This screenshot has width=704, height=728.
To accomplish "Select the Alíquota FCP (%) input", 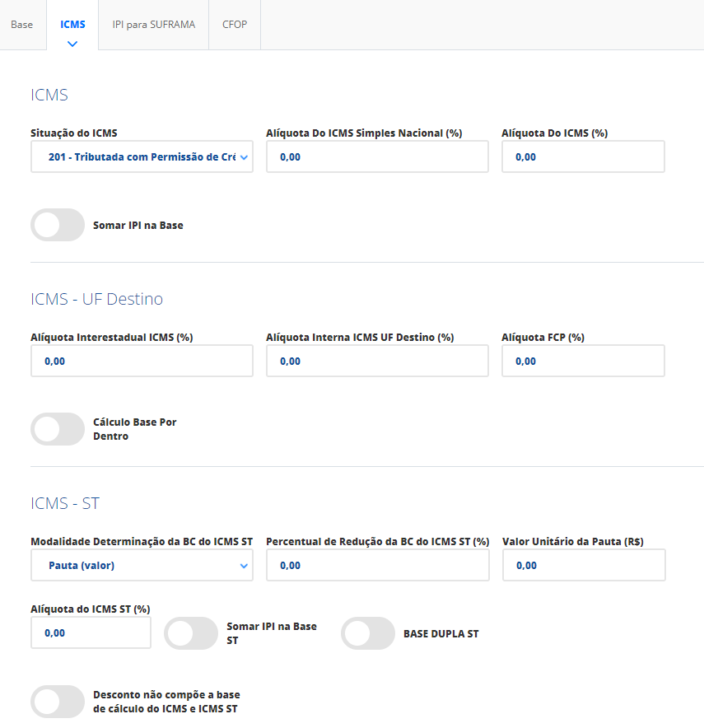I will pyautogui.click(x=583, y=361).
